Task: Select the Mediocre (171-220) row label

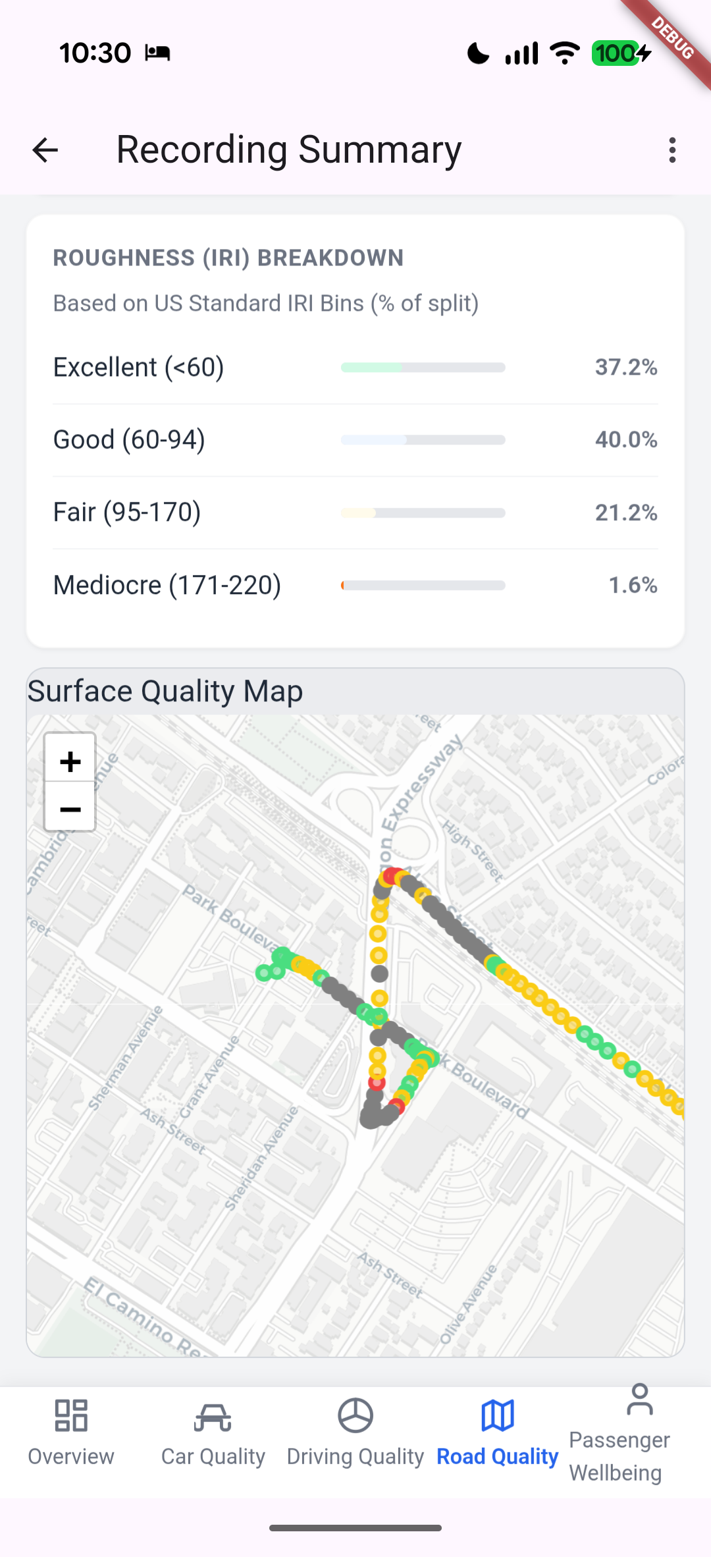Action: click(167, 585)
